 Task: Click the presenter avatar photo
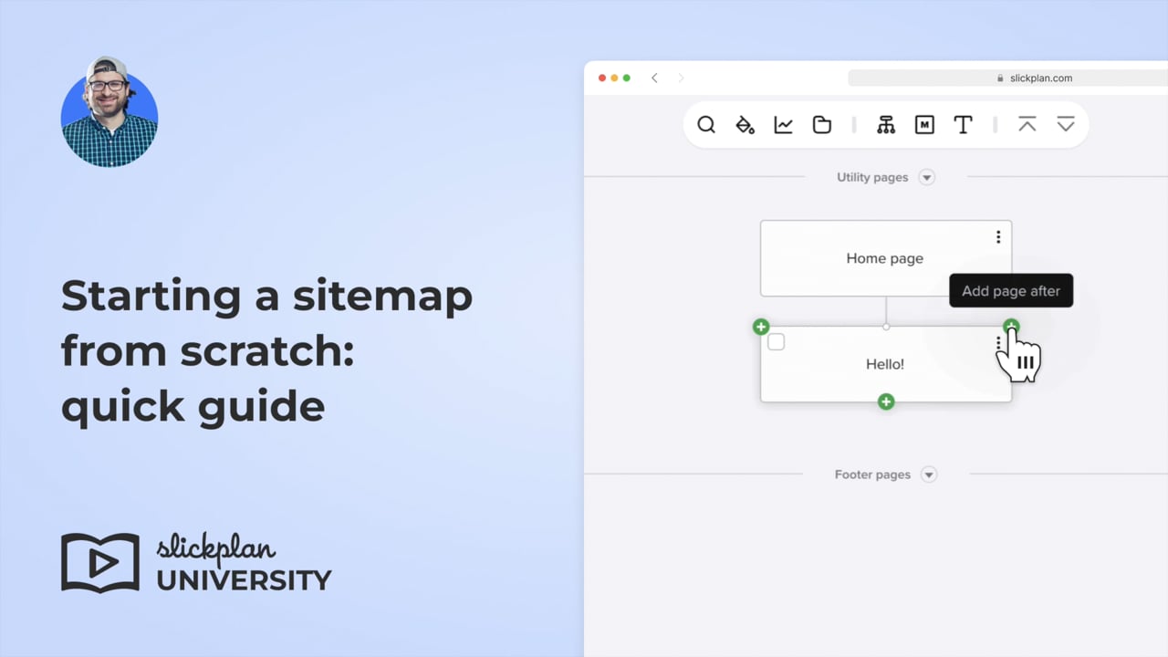coord(109,112)
